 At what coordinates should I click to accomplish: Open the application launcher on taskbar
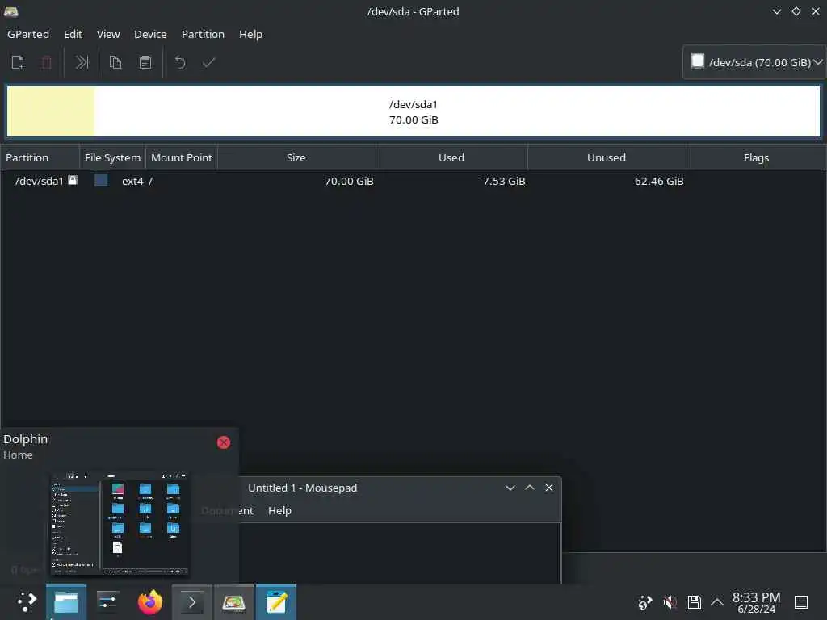point(27,602)
